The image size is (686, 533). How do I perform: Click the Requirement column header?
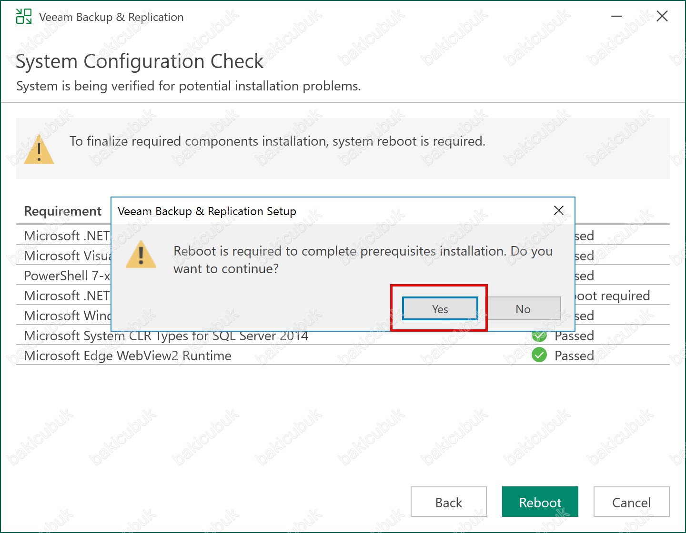coord(63,211)
